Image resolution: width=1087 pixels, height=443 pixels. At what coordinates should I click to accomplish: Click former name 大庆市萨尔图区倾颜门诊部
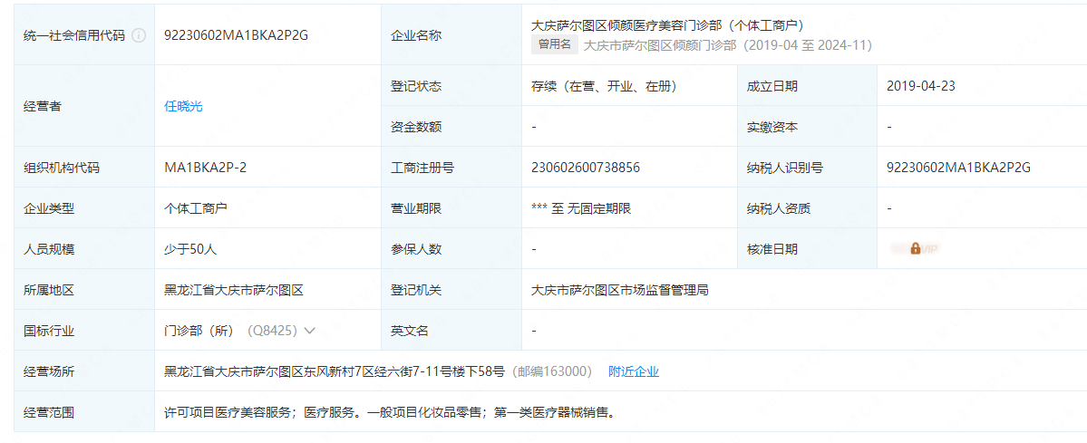[660, 44]
